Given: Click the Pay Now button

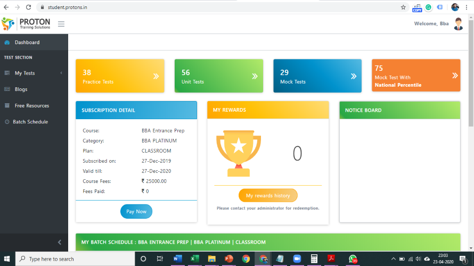Looking at the screenshot, I should click(x=136, y=211).
